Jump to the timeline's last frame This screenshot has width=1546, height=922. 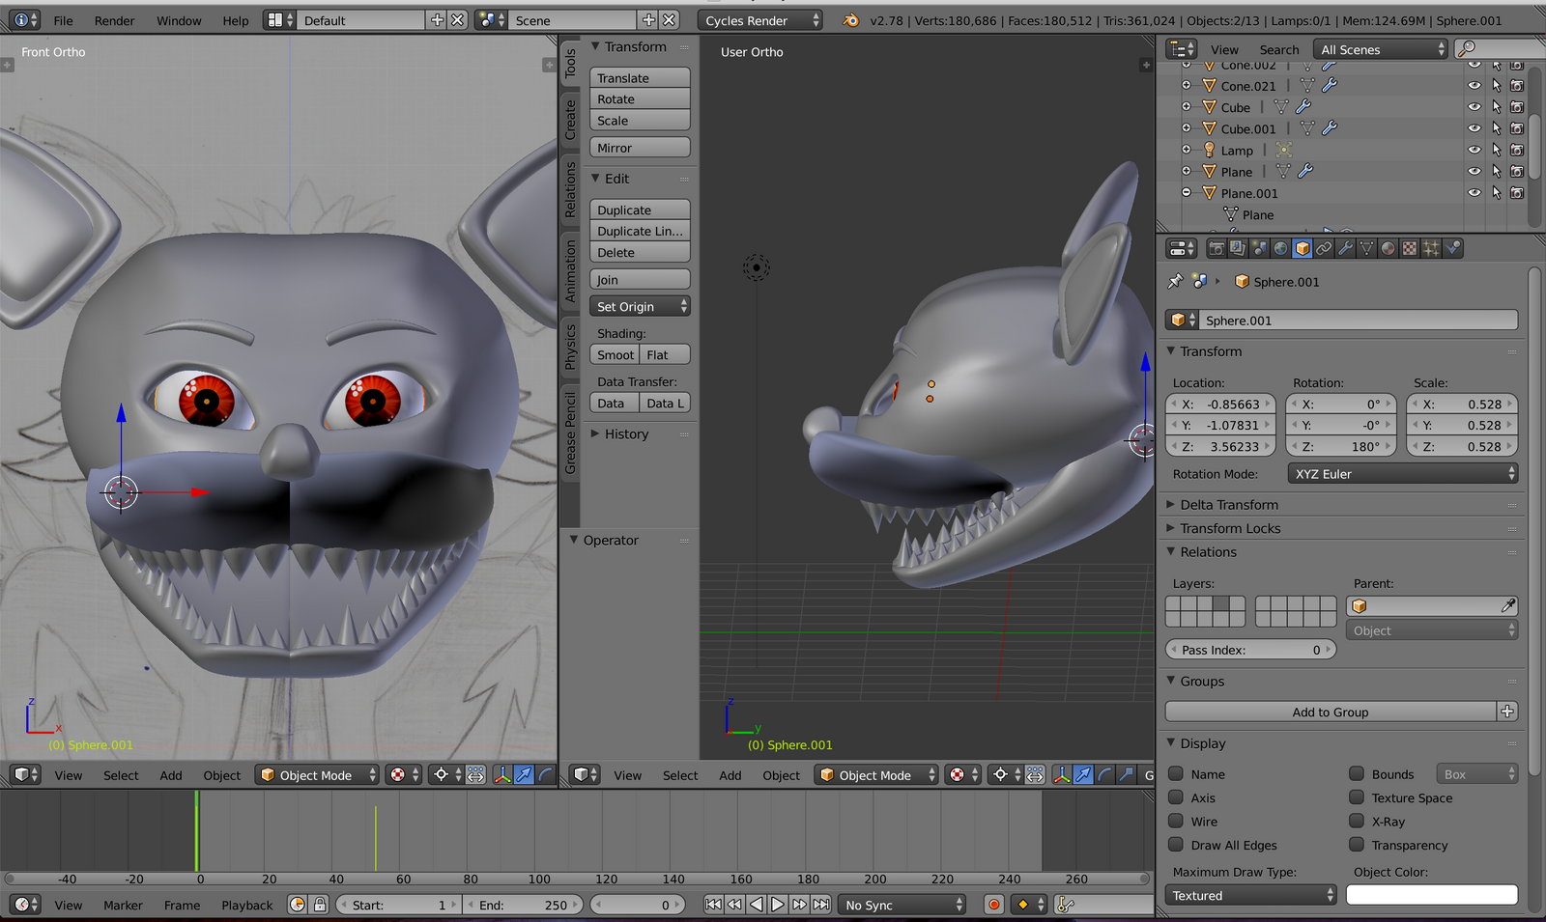(x=821, y=905)
